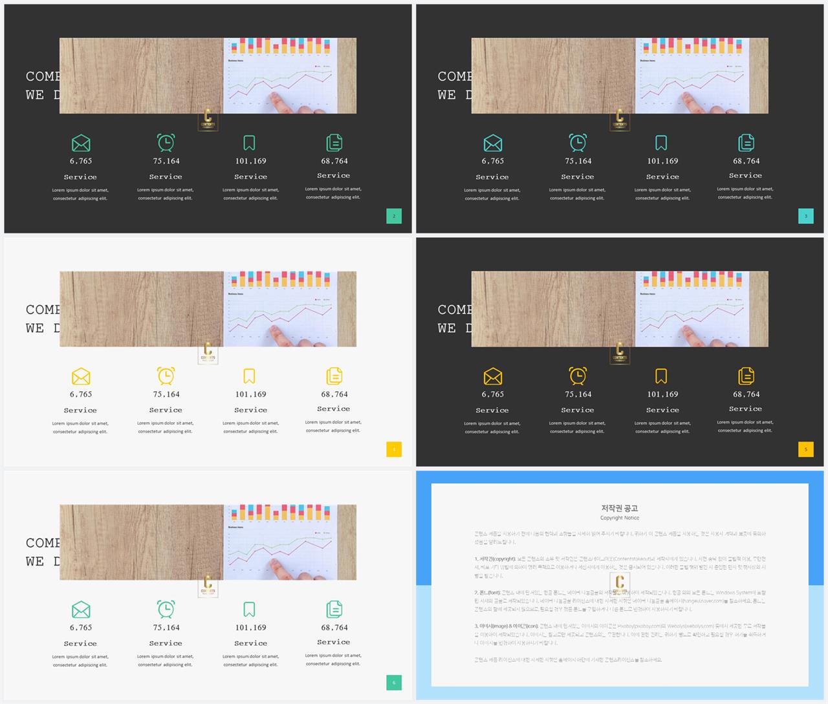
Task: Select the green envelope icon on light slide 6
Action: (81, 610)
